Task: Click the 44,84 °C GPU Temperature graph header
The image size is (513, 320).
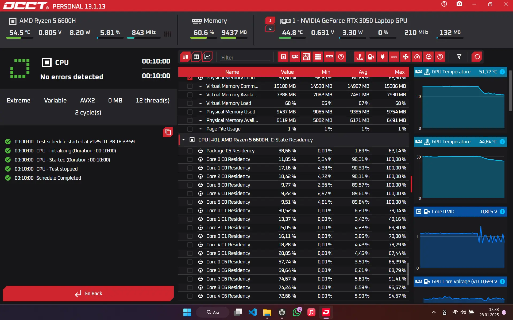Action: (x=460, y=142)
